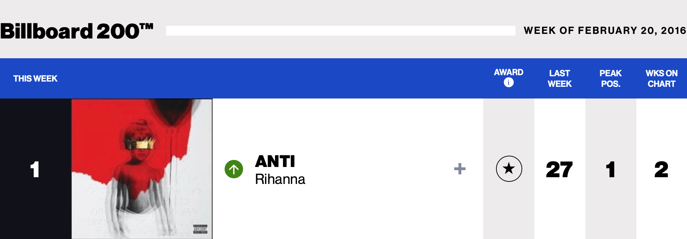
Task: Click the white bar beside the Billboard logo
Action: click(340, 31)
